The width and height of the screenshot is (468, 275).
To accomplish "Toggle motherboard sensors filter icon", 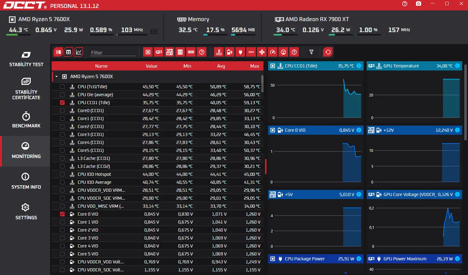I will click(170, 52).
